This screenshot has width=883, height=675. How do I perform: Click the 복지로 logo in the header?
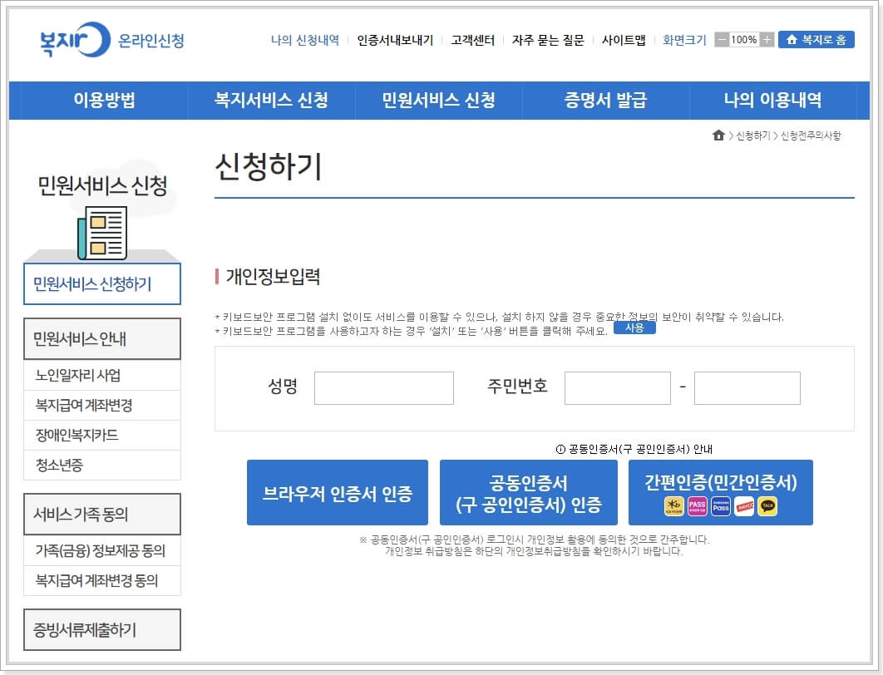click(76, 39)
